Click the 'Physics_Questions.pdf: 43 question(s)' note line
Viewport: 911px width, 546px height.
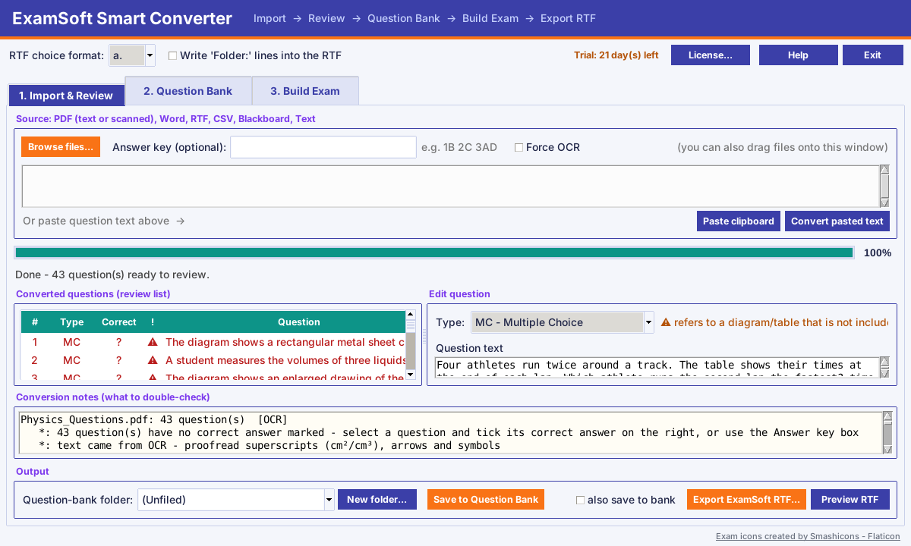click(154, 419)
